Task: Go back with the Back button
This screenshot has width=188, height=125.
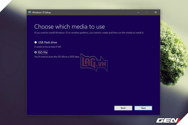Action: pos(123,108)
